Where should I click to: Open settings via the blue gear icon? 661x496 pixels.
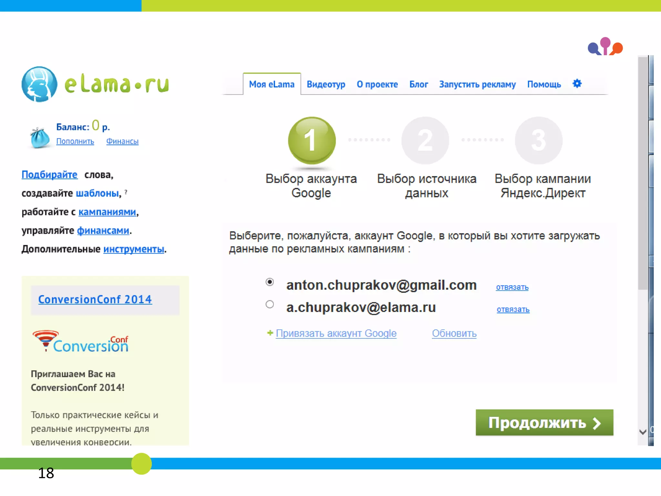coord(577,84)
